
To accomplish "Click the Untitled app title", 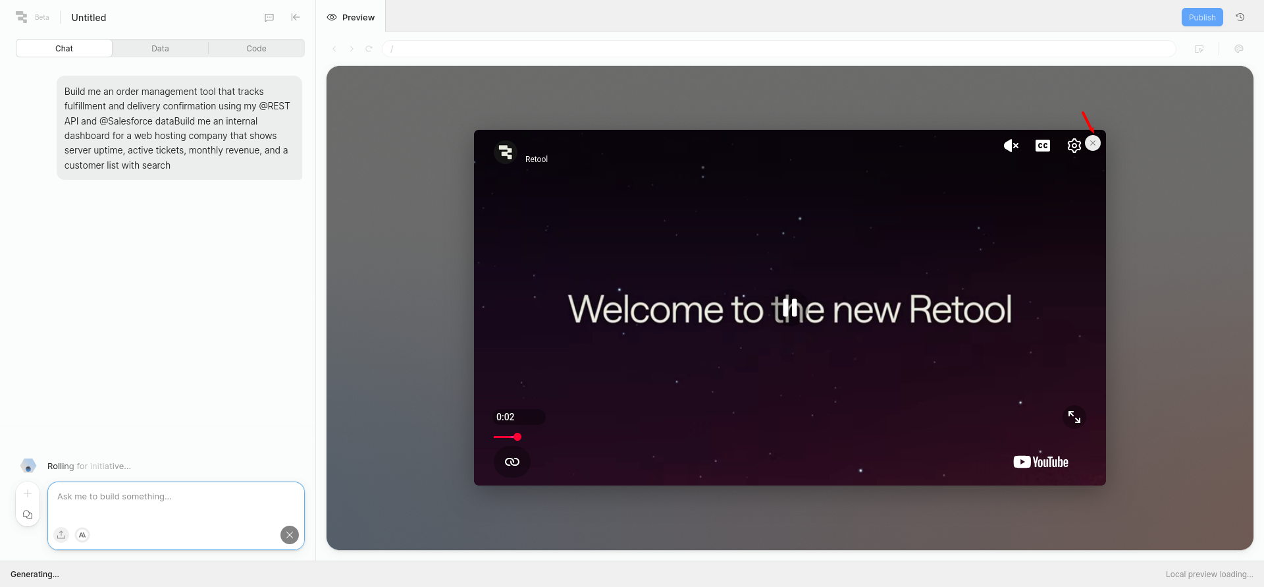I will coord(89,18).
